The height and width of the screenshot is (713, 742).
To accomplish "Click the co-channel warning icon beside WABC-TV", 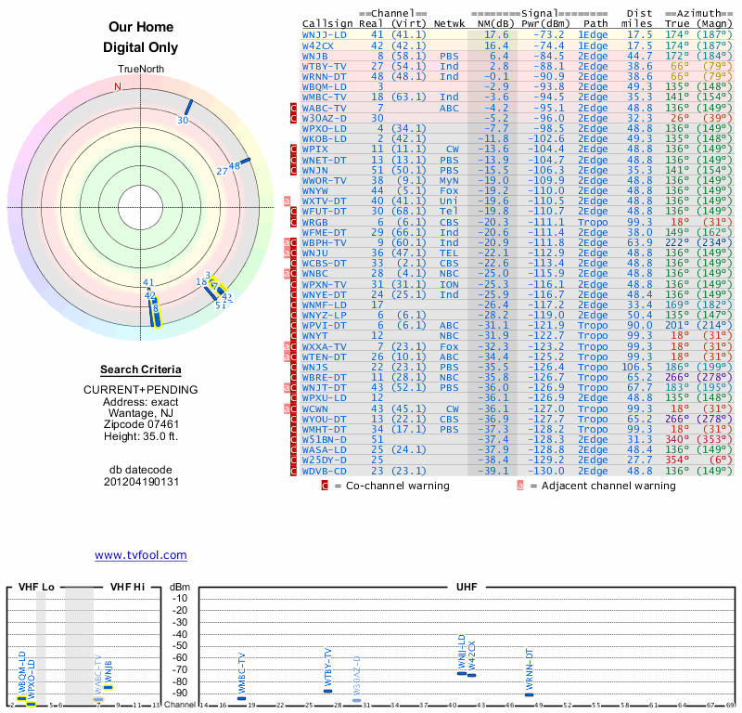I will click(294, 108).
